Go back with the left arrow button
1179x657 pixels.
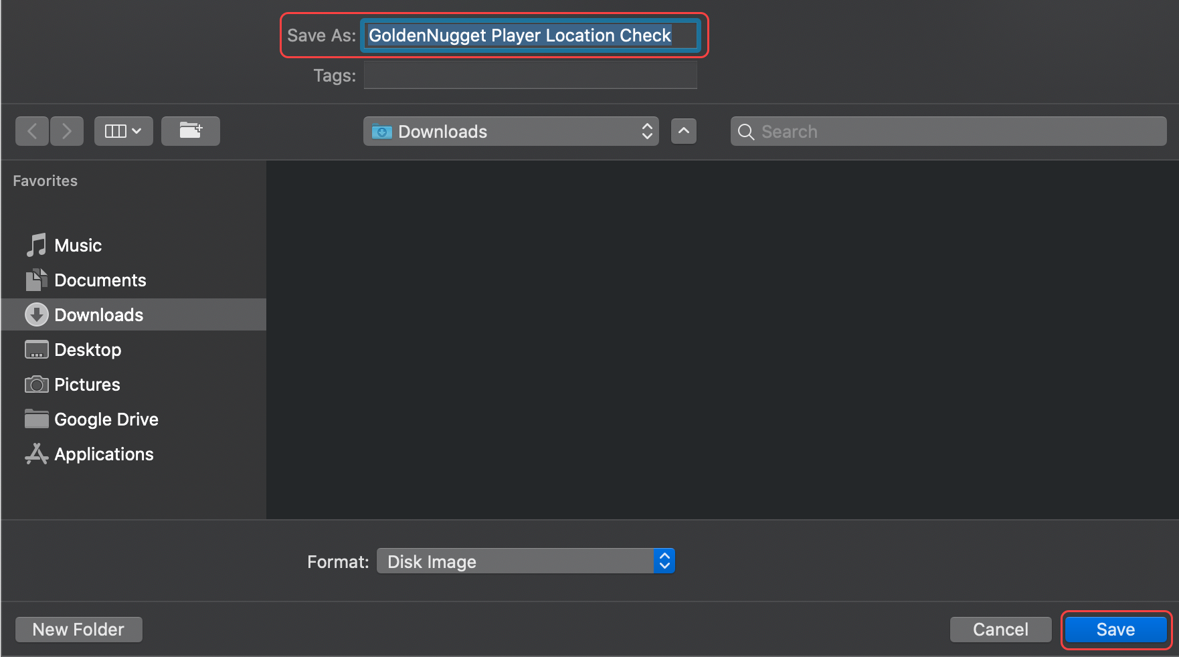(32, 131)
